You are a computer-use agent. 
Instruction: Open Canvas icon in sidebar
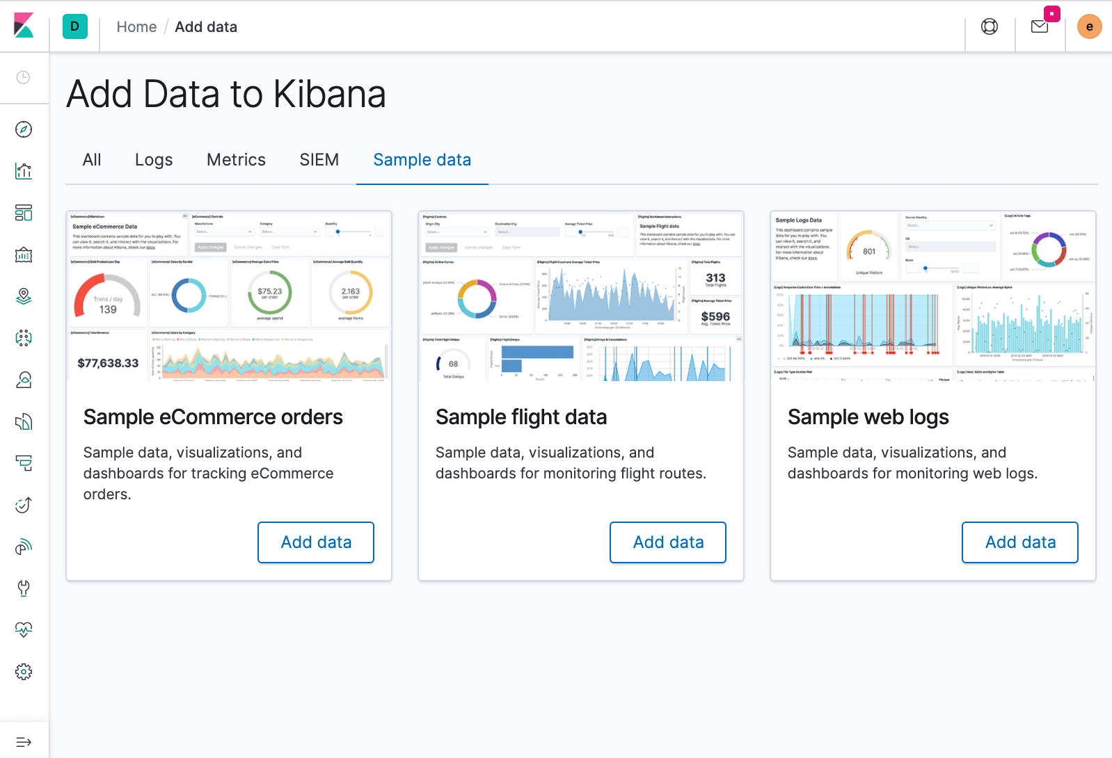(24, 255)
